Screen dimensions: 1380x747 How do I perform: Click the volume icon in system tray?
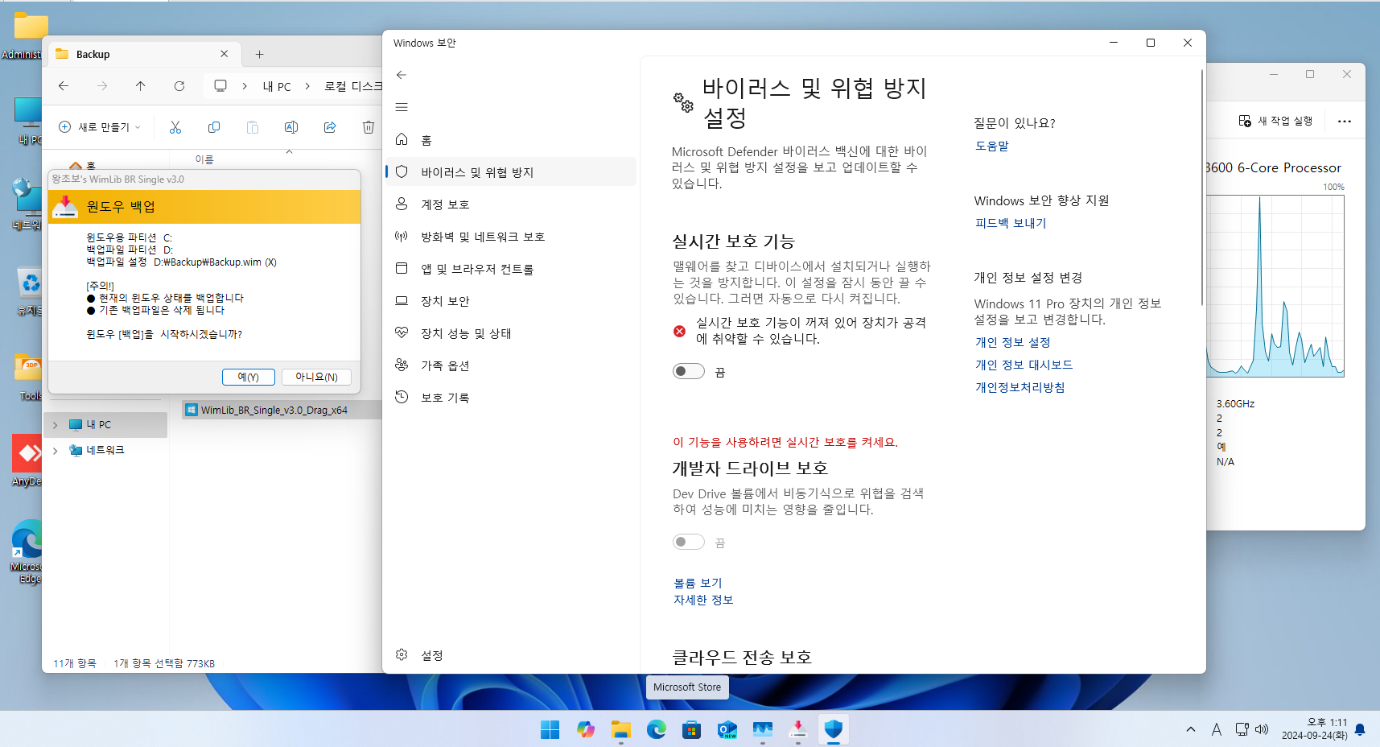click(1262, 729)
